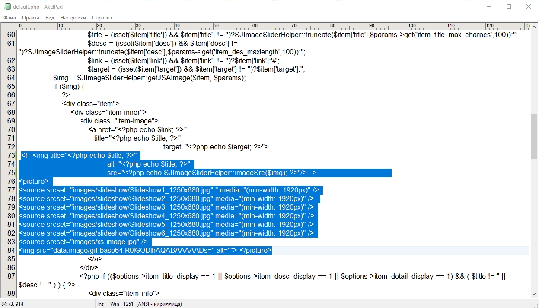539x308 pixels.
Task: Click the Win line-ending indicator in status bar
Action: pyautogui.click(x=115, y=304)
